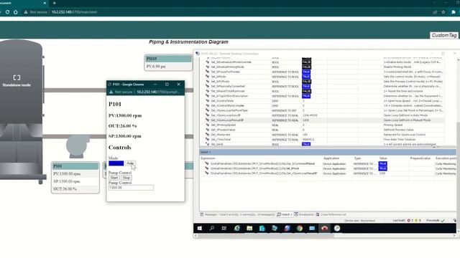Open File Explorer from remote taskbar
The height and width of the screenshot is (258, 460).
pyautogui.click(x=249, y=228)
